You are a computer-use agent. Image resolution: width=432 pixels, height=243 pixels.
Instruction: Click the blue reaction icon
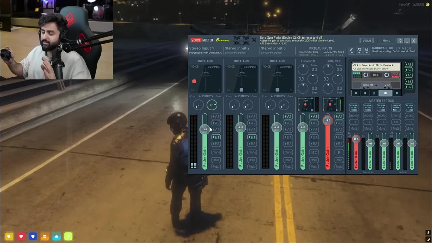pyautogui.click(x=33, y=237)
